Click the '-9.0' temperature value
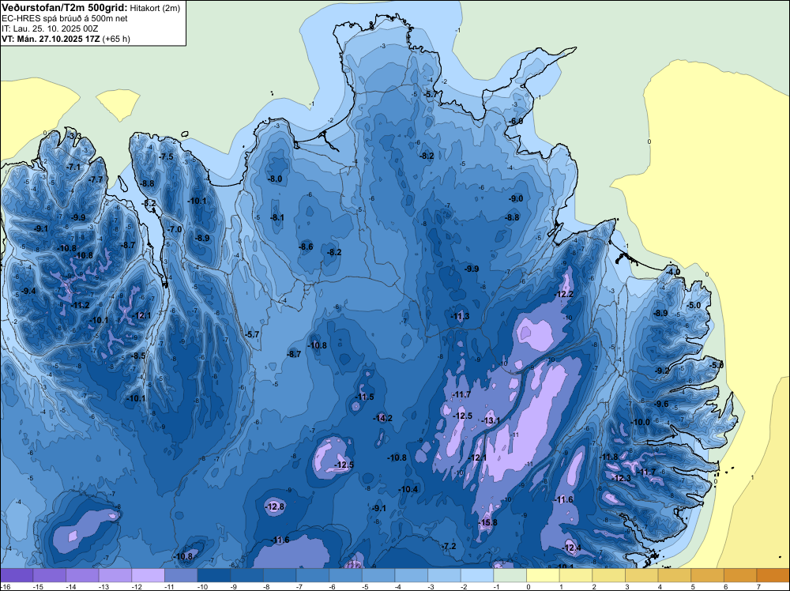This screenshot has width=790, height=591. (x=515, y=198)
